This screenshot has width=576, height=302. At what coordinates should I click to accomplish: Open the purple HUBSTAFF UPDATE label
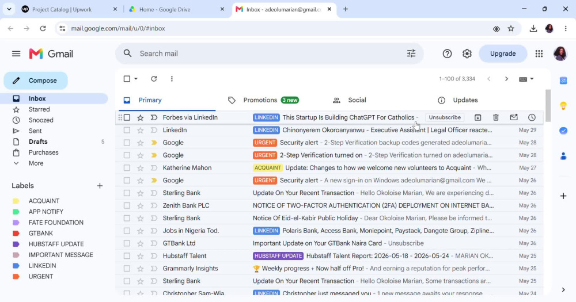click(x=56, y=244)
